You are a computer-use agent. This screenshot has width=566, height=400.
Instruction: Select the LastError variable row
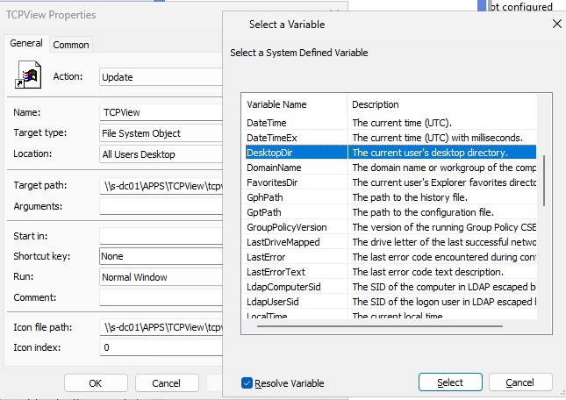click(x=389, y=257)
